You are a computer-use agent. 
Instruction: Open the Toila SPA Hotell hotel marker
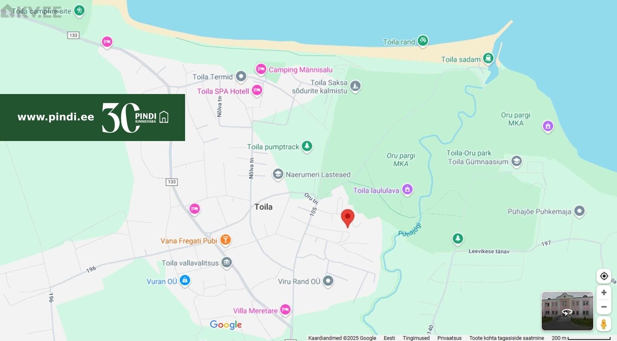[257, 90]
